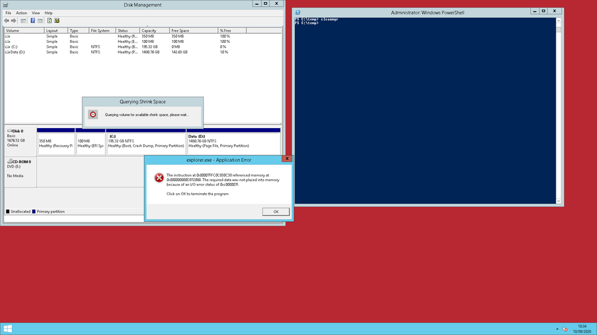
Task: Open the Settings icon at the toolbar's end
Action: tap(57, 21)
